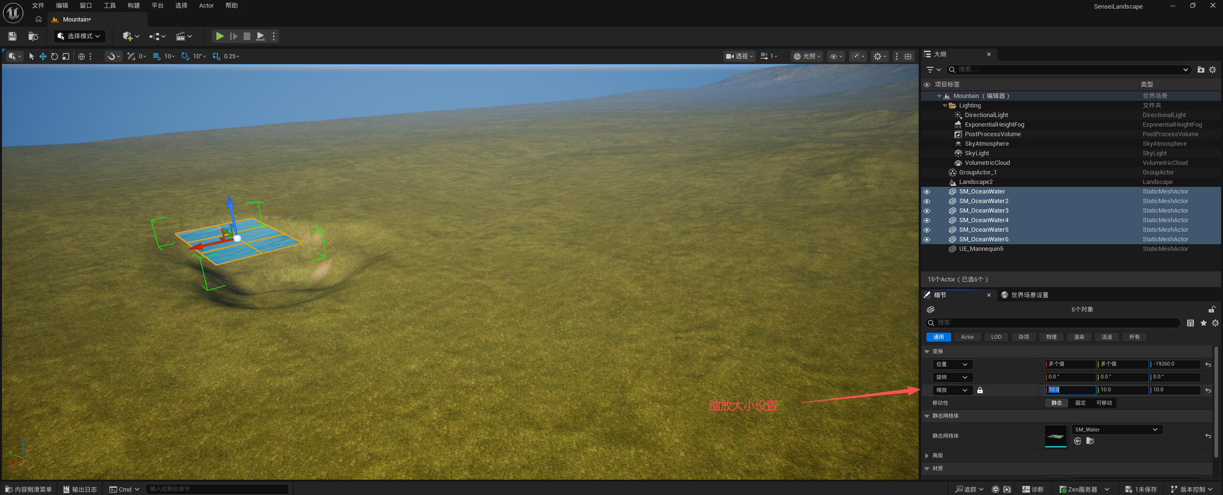
Task: Open the 选择模式 mode dropdown
Action: point(79,36)
